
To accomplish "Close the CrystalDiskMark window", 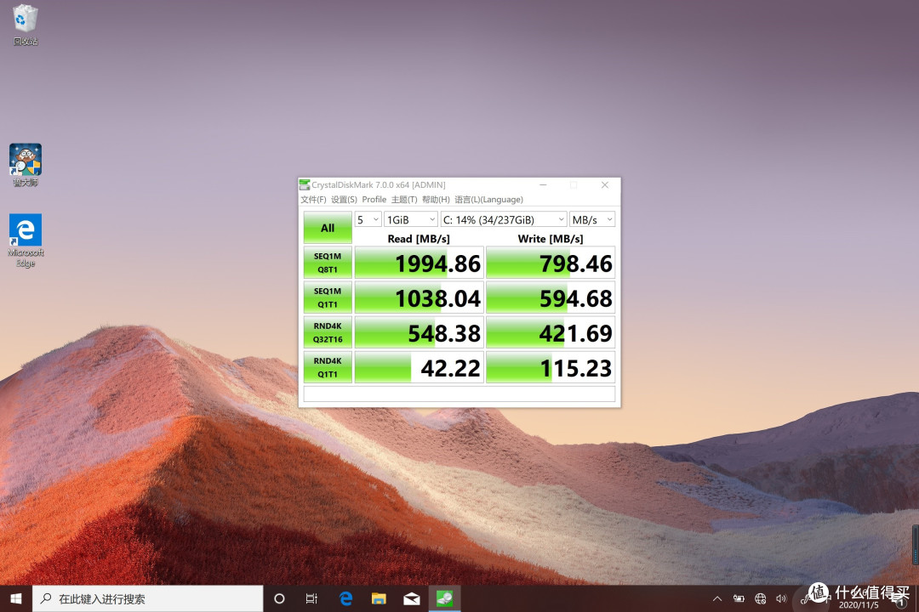I will 605,185.
